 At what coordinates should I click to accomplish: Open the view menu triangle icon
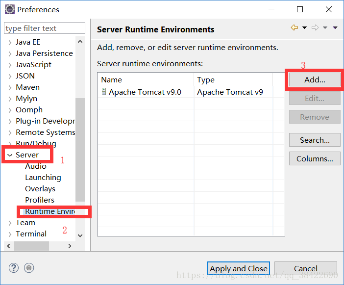click(x=335, y=28)
